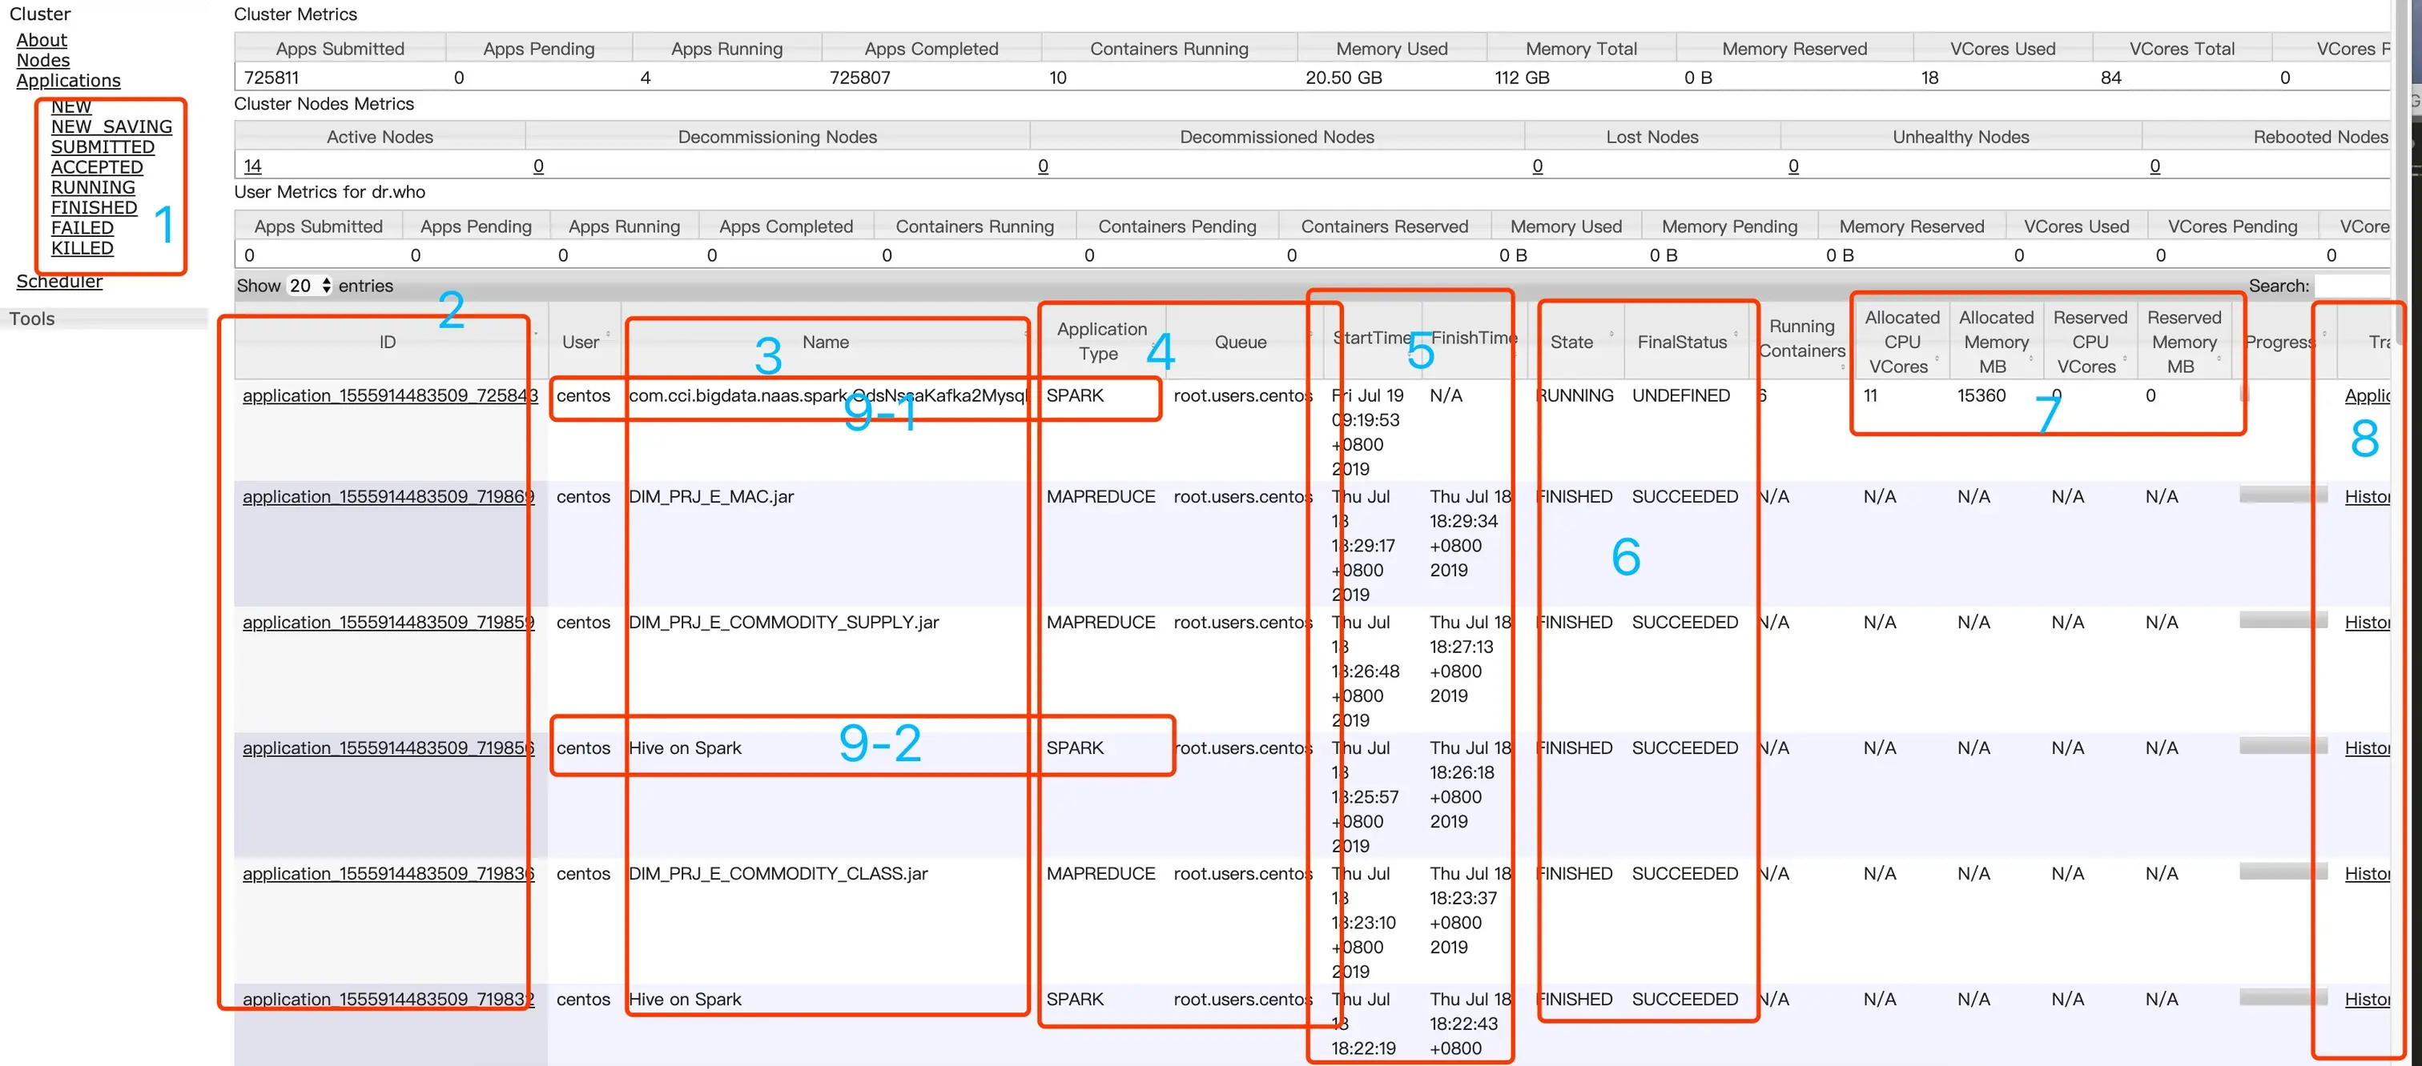Open application_1555914483509_725843 details
This screenshot has height=1066, width=2422.
389,395
